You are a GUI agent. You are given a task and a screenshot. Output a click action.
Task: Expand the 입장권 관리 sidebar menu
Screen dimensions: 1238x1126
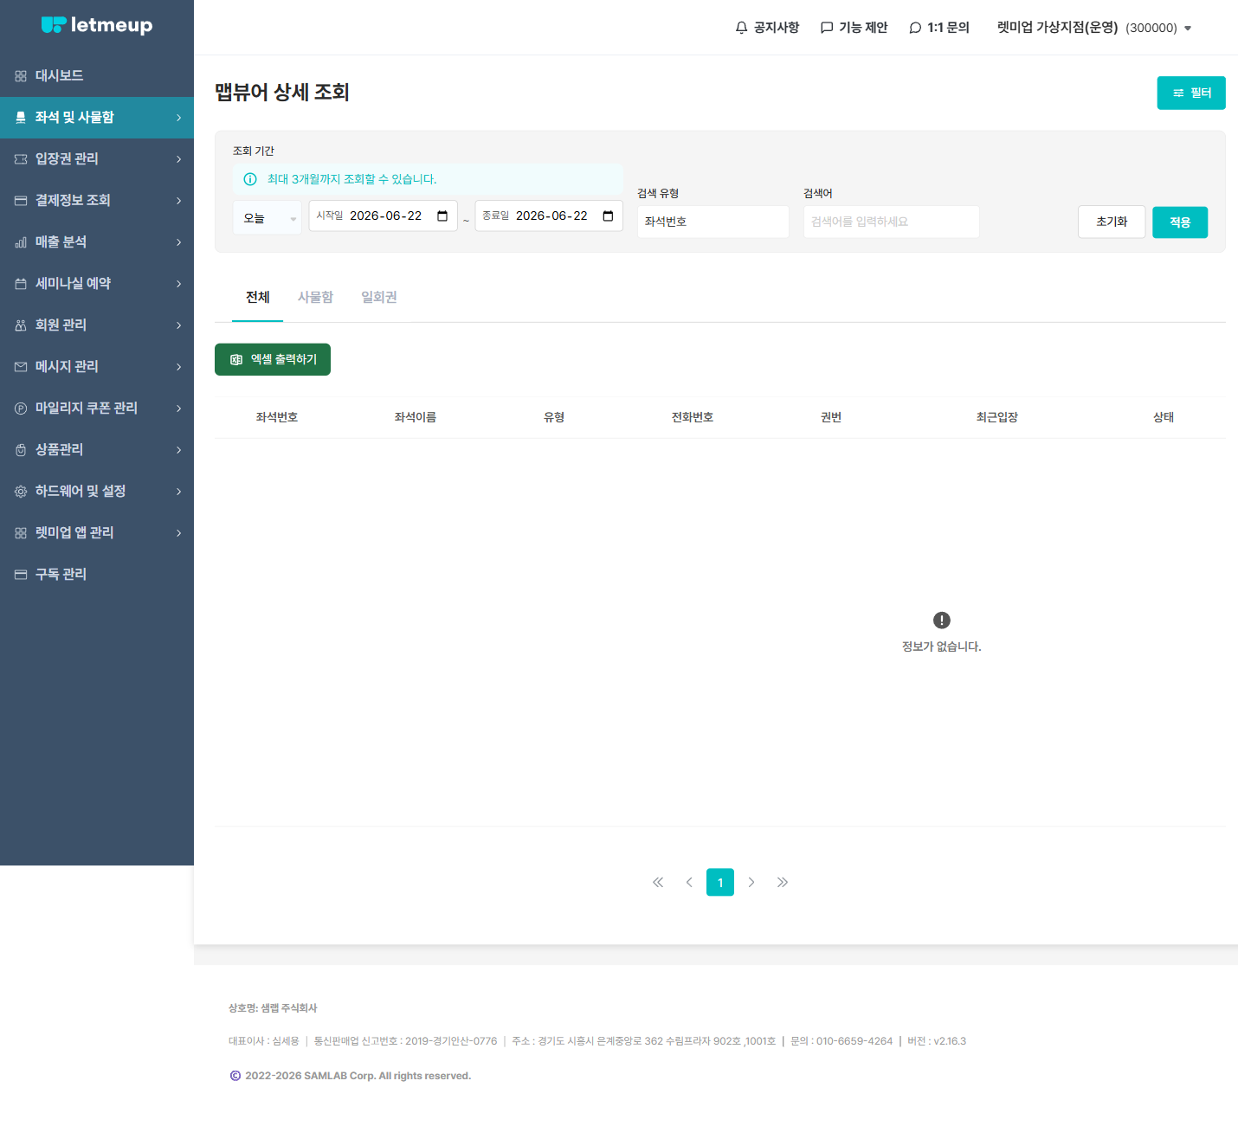(x=97, y=159)
